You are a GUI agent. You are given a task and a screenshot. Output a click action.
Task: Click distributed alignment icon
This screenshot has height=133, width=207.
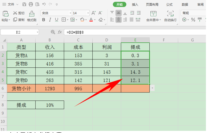click(138, 20)
